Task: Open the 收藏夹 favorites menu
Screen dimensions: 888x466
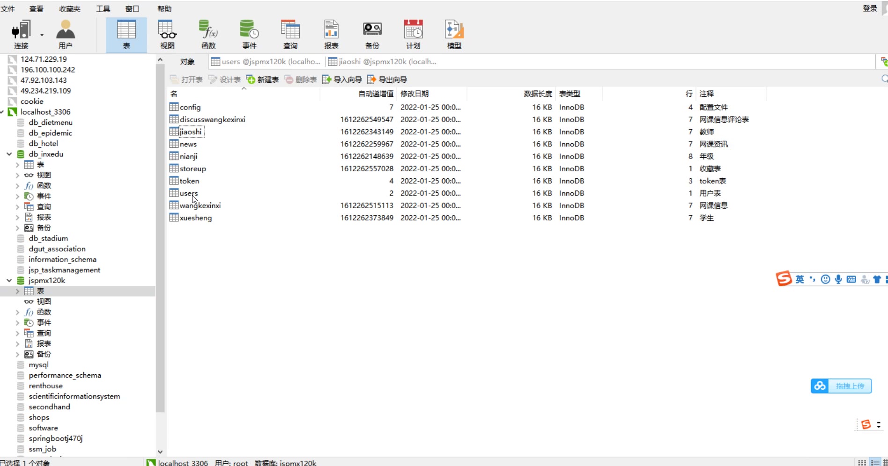Action: 70,9
